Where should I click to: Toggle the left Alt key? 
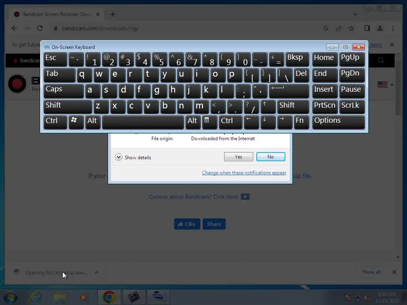pos(93,122)
